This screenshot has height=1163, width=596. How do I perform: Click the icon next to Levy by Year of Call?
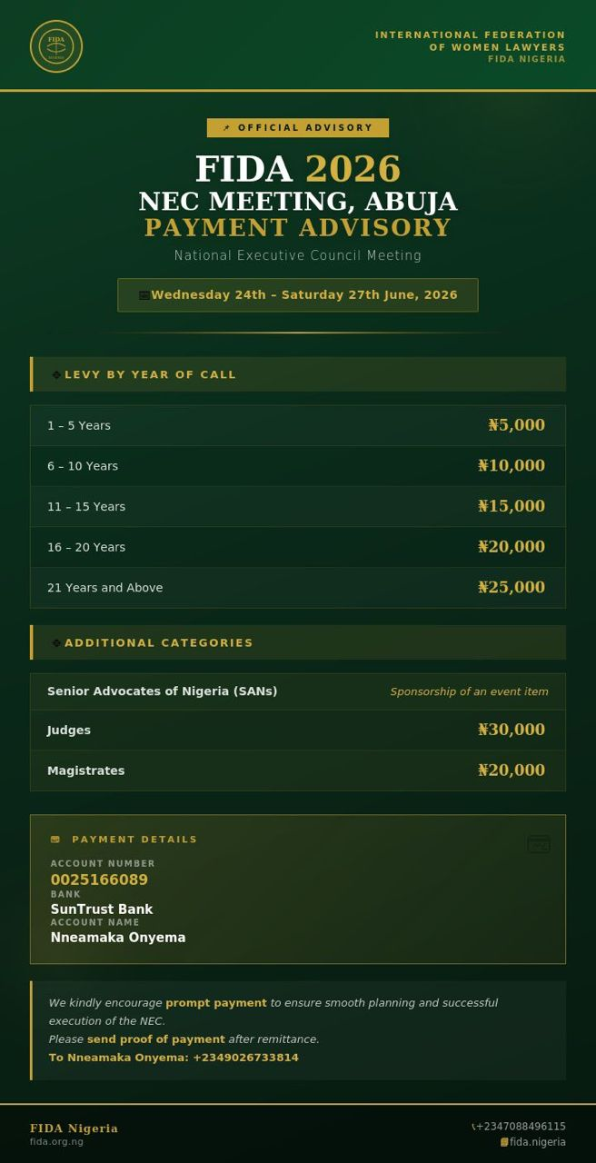click(56, 374)
